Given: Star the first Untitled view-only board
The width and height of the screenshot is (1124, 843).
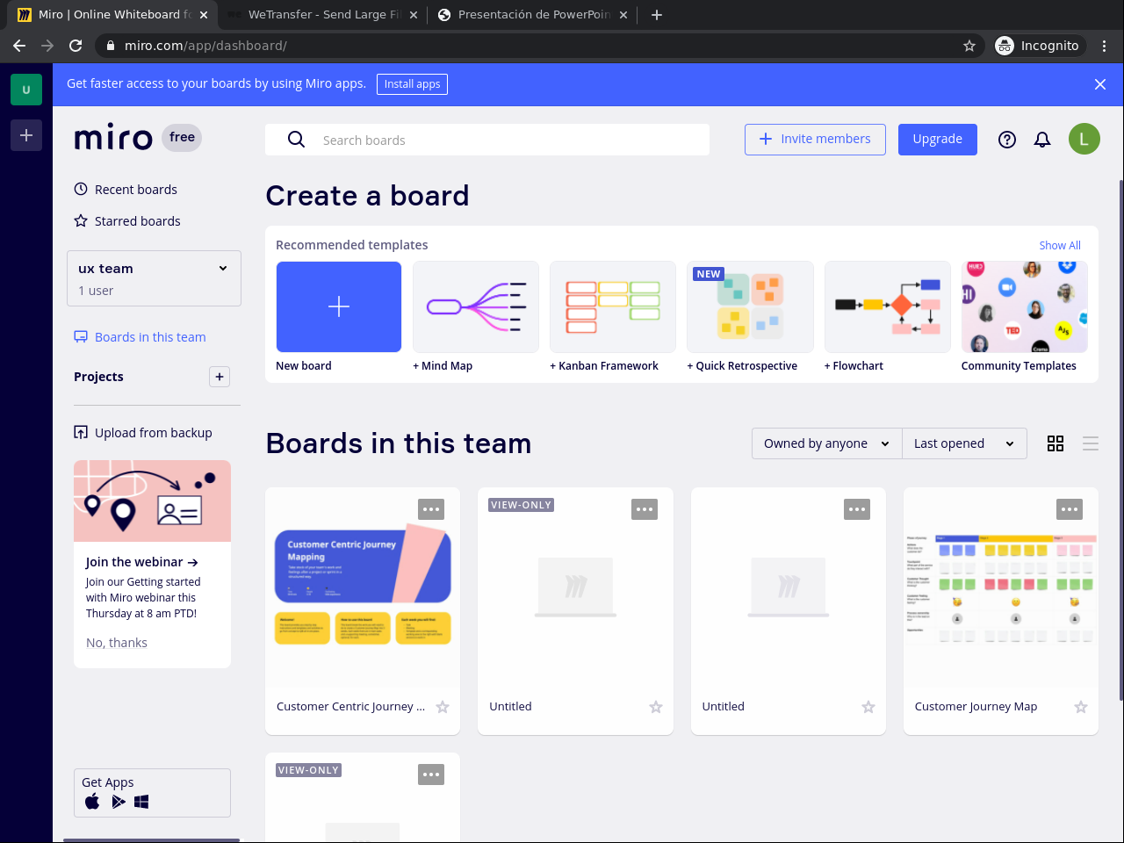Looking at the screenshot, I should point(656,707).
